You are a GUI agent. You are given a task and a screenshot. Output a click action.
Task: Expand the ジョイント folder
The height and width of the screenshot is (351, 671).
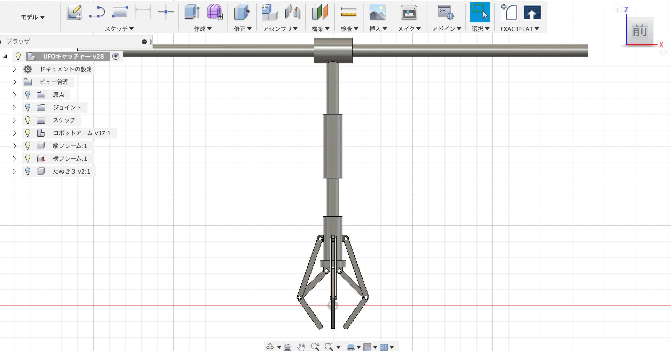14,107
